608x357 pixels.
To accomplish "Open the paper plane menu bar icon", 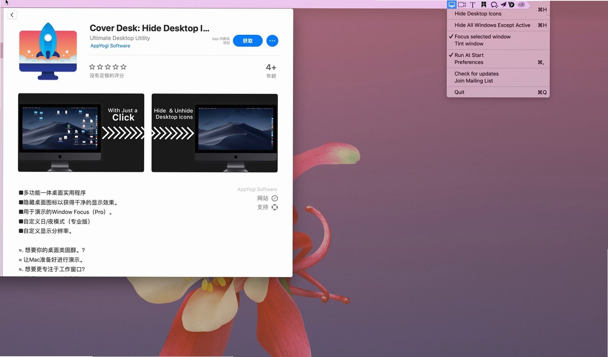I will click(503, 4).
